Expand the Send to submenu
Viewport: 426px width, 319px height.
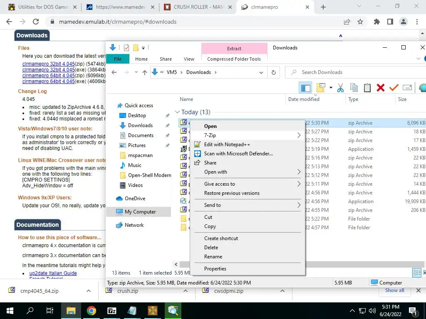tap(248, 205)
